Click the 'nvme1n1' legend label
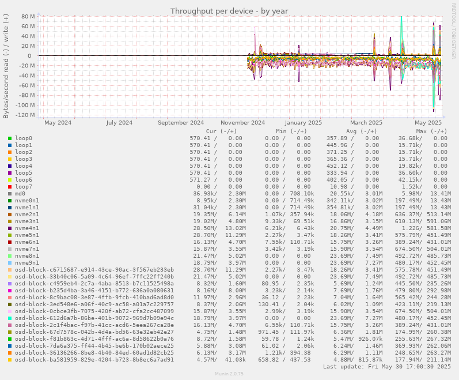Screen dimensions: 459x380 click(27, 208)
